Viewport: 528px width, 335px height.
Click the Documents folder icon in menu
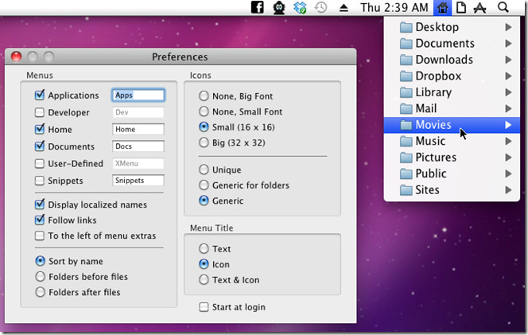coord(406,44)
